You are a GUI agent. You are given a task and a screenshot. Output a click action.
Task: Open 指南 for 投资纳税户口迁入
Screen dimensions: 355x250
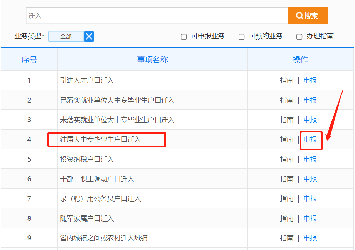[x=287, y=159]
